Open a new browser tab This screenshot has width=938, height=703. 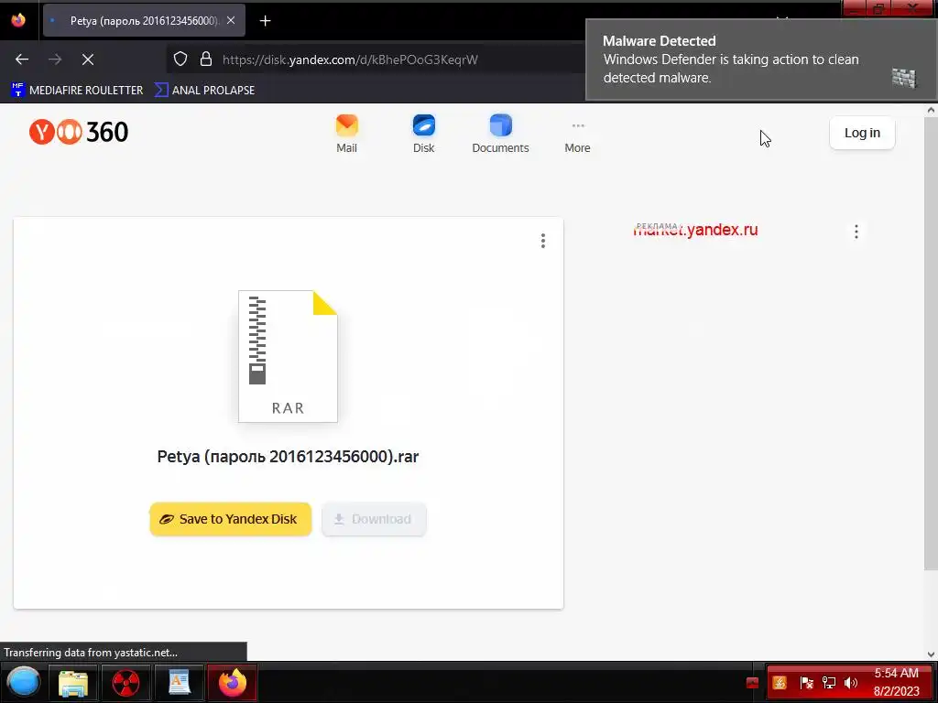coord(265,21)
